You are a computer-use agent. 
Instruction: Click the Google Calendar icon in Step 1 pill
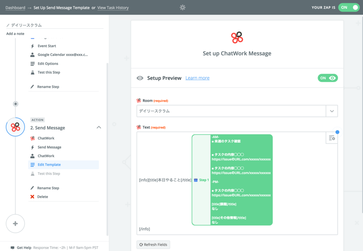click(196, 180)
